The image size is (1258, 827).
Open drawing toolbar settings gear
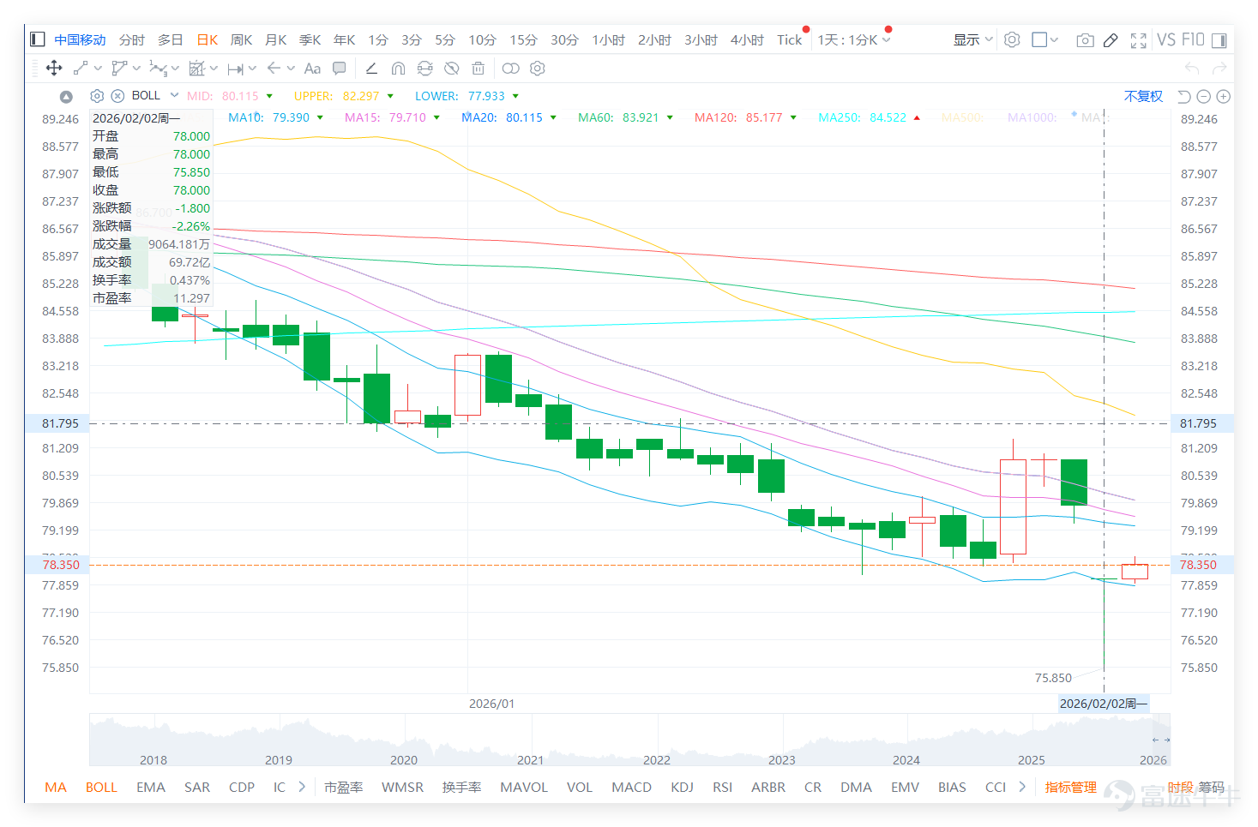click(x=538, y=69)
